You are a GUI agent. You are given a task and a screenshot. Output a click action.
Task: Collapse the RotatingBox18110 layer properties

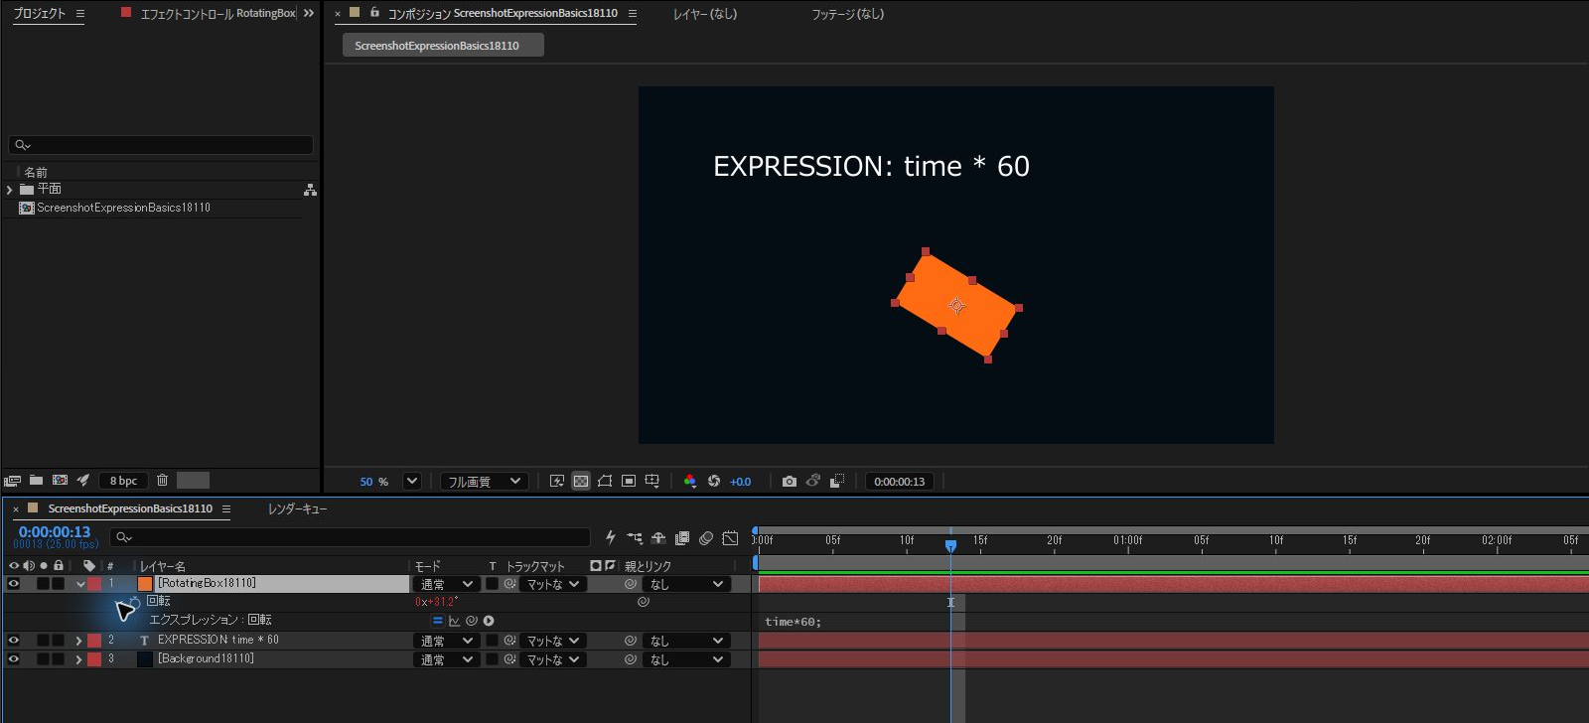pos(80,584)
